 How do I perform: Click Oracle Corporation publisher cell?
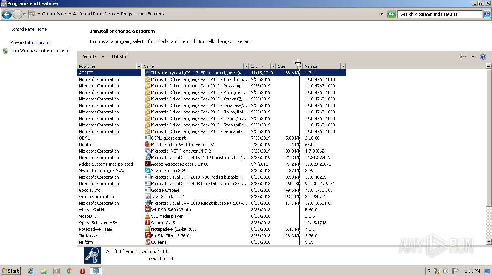point(96,197)
